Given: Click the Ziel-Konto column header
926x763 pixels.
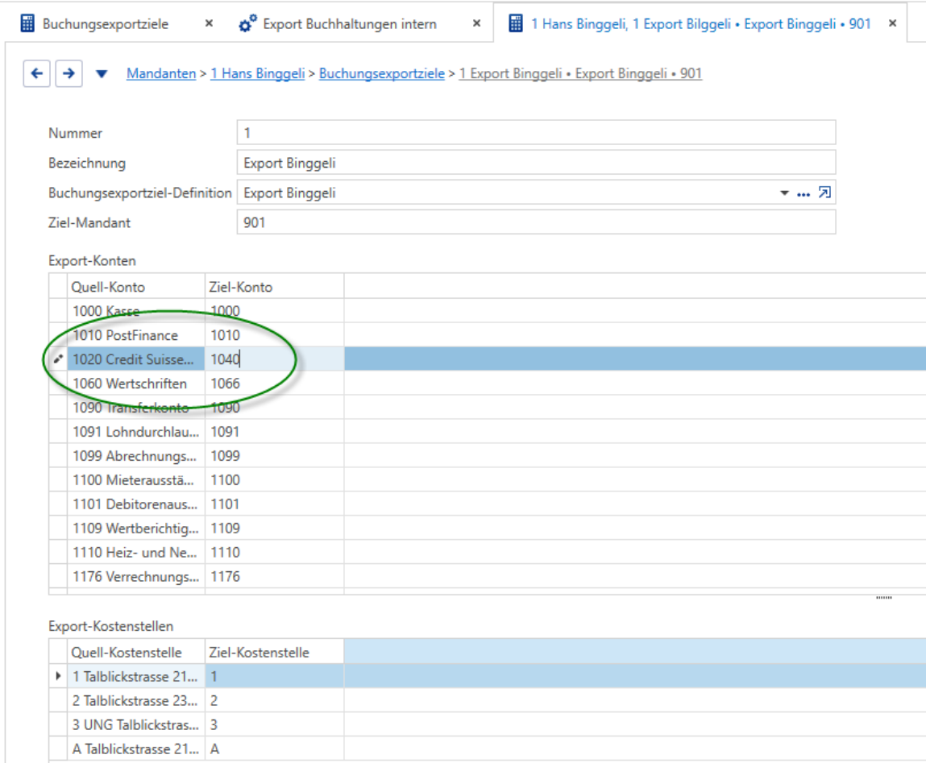Looking at the screenshot, I should tap(274, 287).
